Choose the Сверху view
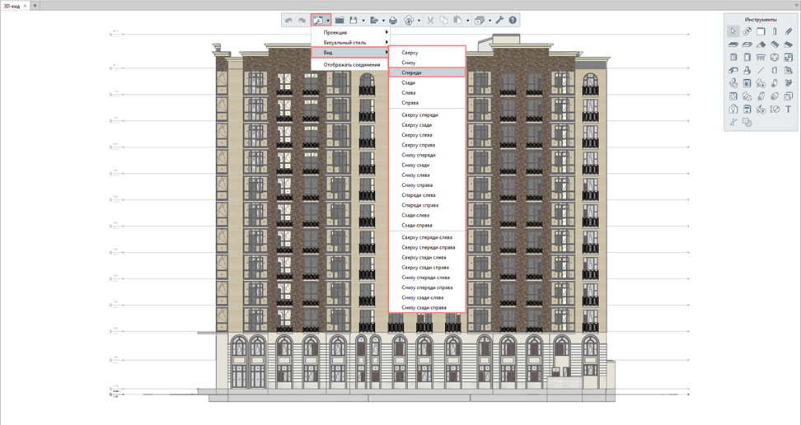The width and height of the screenshot is (801, 425). (x=427, y=52)
